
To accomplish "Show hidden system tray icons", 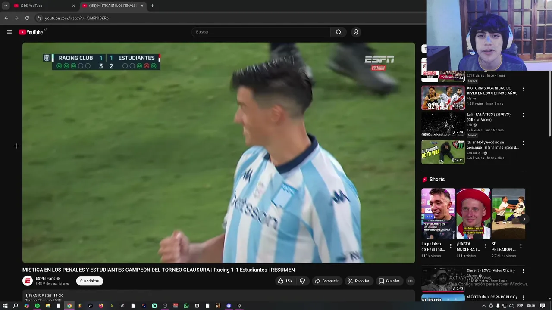I will 484,306.
